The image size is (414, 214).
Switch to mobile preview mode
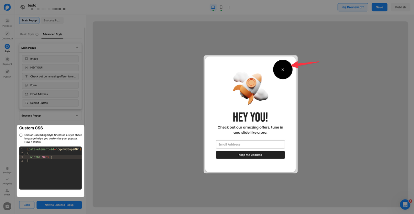(x=221, y=7)
